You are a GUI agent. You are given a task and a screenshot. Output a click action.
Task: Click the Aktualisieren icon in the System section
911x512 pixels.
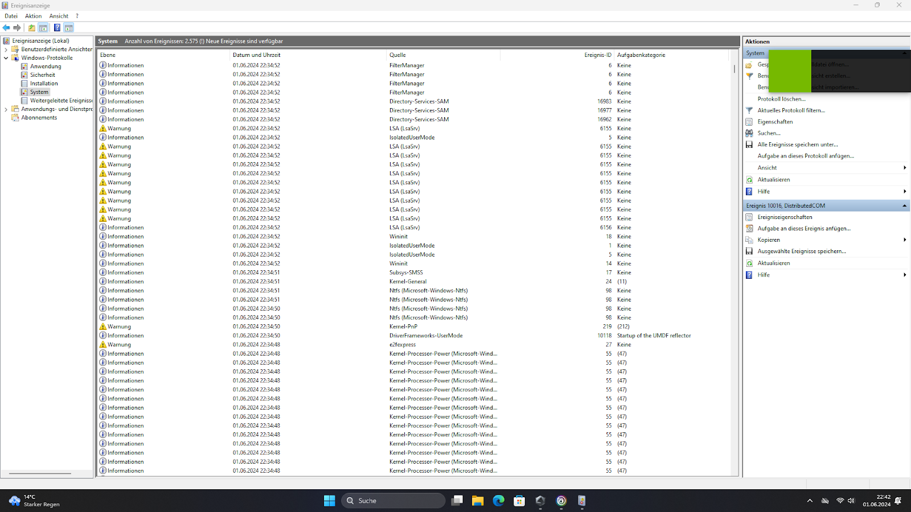tap(749, 180)
